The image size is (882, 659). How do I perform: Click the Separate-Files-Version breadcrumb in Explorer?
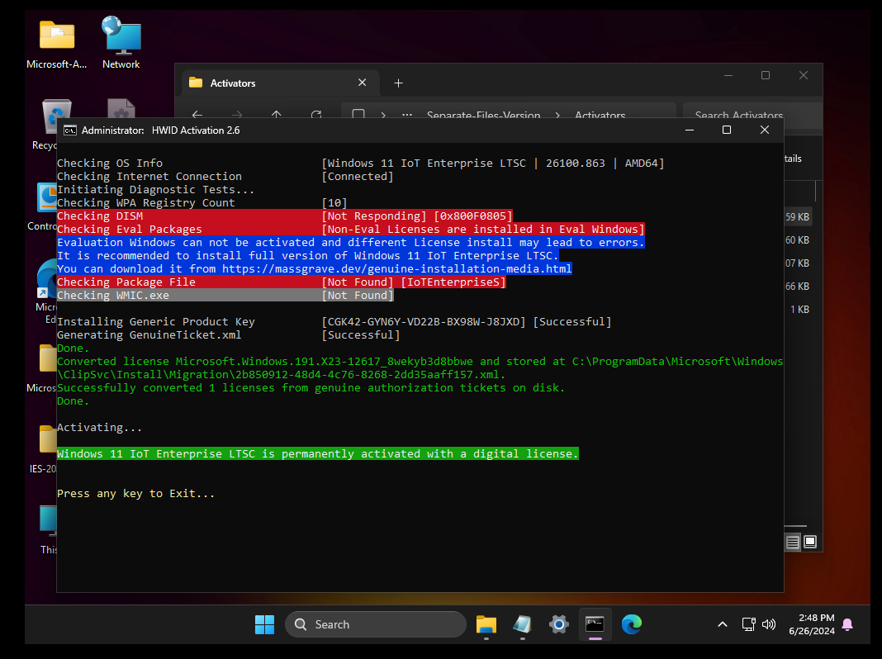(x=483, y=115)
